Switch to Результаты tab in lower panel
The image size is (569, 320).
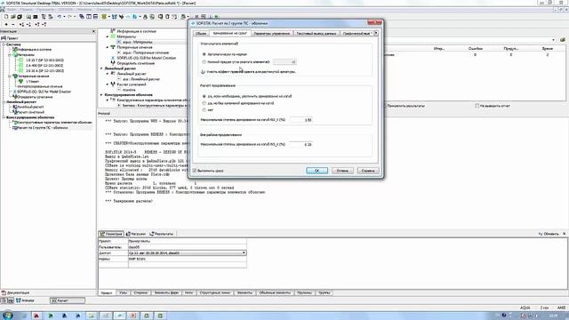pyautogui.click(x=162, y=234)
